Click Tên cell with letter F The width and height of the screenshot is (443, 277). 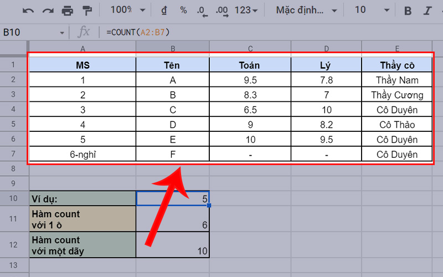click(173, 155)
